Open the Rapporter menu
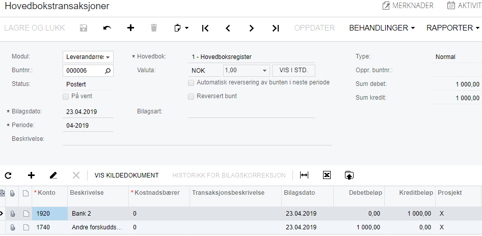 point(453,28)
